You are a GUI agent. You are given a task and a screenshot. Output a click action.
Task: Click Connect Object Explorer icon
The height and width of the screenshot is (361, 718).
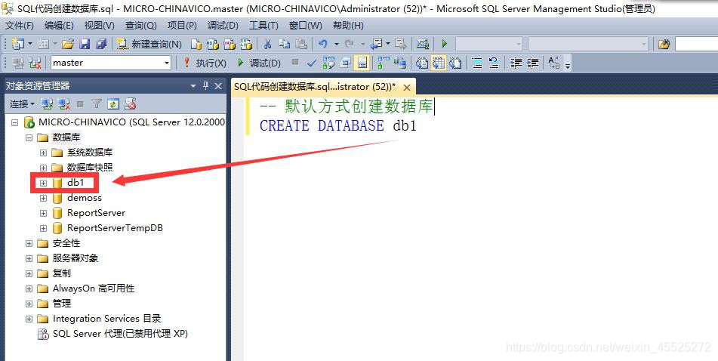point(47,104)
